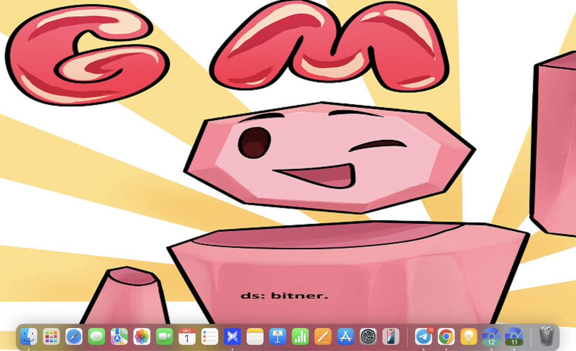The height and width of the screenshot is (351, 576).
Task: Open the Notes app
Action: point(255,337)
